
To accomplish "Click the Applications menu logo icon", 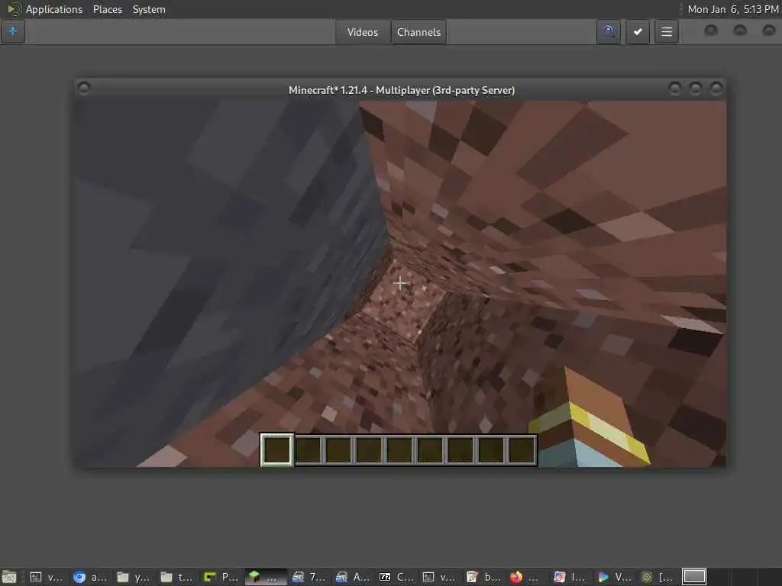I will (14, 9).
